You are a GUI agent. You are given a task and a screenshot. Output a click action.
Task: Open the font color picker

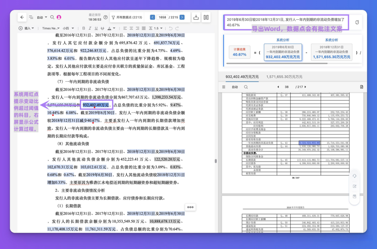(x=111, y=28)
